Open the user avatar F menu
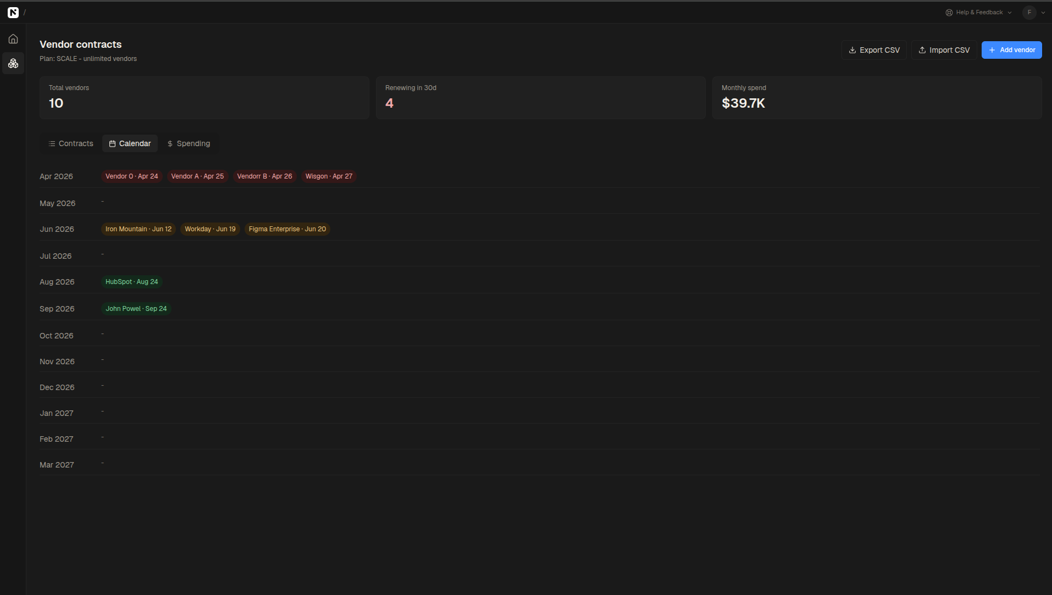The image size is (1052, 595). 1029,12
